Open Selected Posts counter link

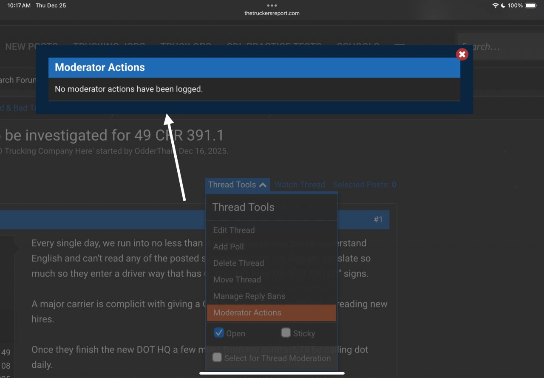pos(364,185)
